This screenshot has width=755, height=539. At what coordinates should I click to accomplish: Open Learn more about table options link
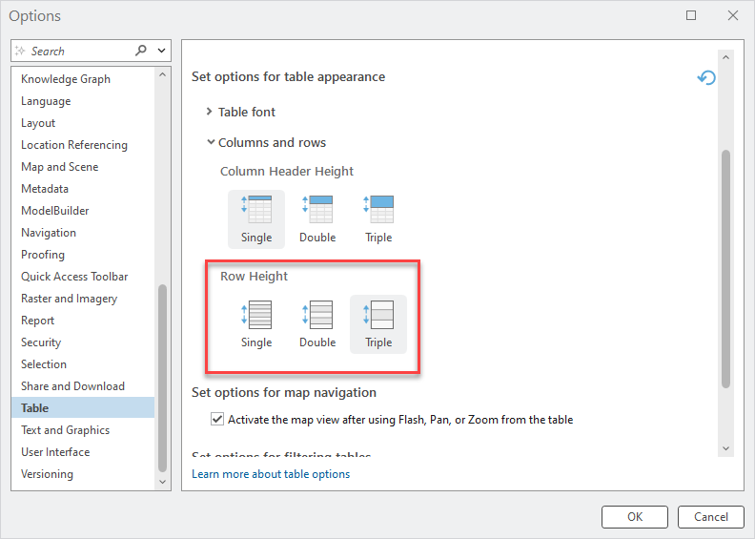coord(271,474)
